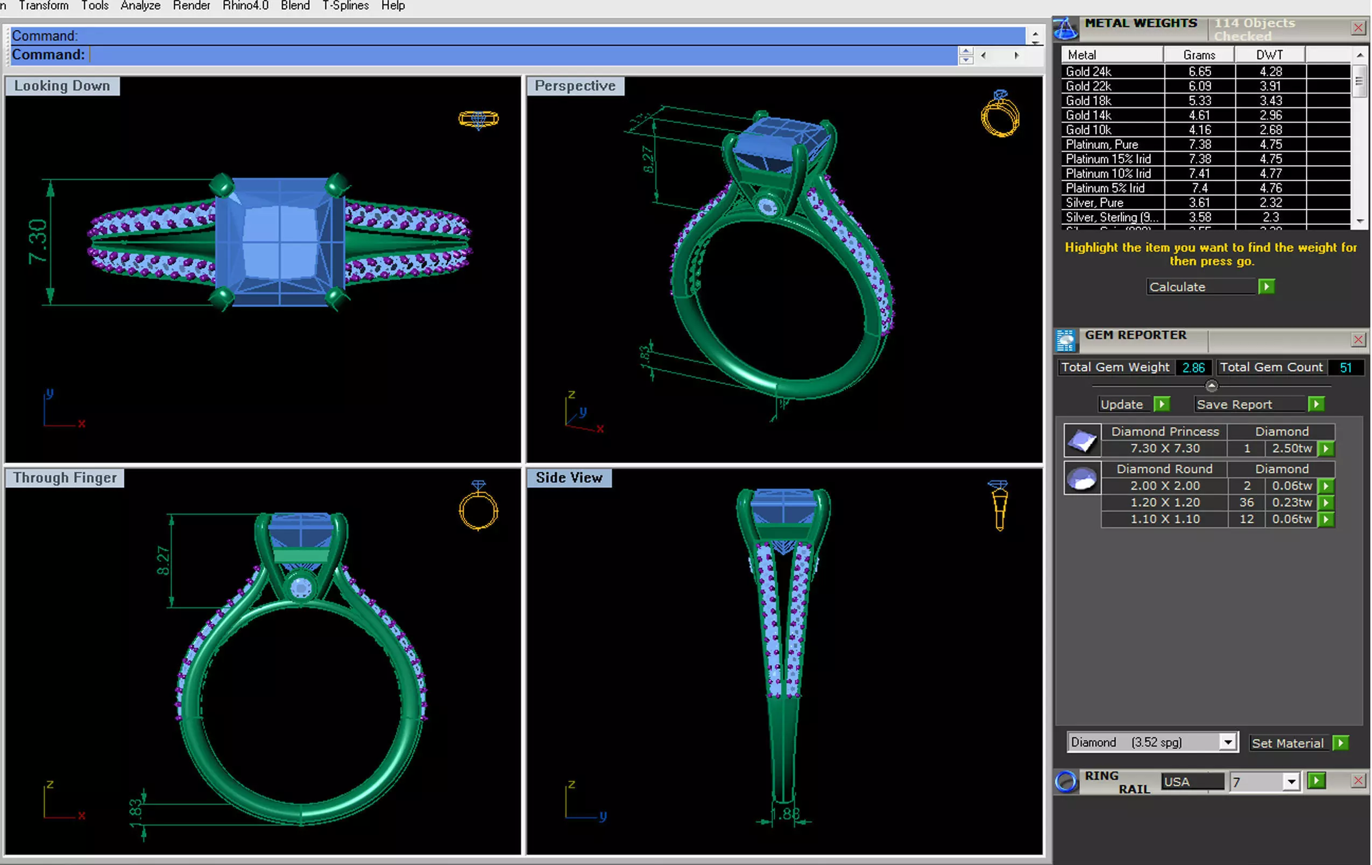Click the Set Material button
The height and width of the screenshot is (865, 1372).
point(1289,743)
